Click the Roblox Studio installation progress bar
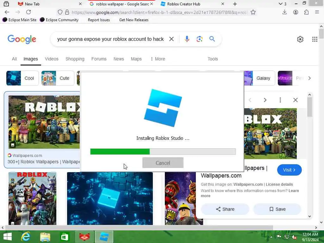Viewport: 324px width, 243px height. [163, 152]
